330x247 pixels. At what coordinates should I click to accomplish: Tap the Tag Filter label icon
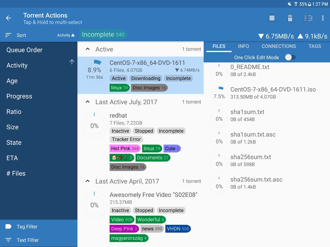point(9,226)
